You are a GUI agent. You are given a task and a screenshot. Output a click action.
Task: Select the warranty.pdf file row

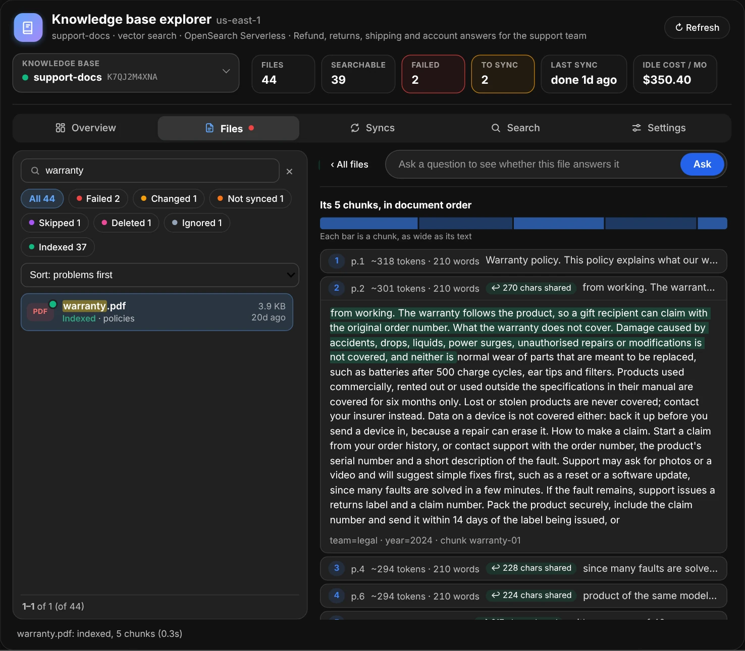click(156, 312)
